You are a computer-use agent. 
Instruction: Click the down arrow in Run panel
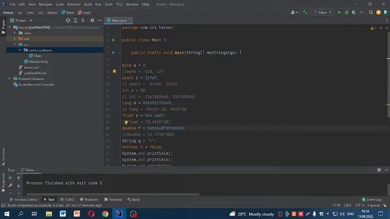(x=18, y=185)
